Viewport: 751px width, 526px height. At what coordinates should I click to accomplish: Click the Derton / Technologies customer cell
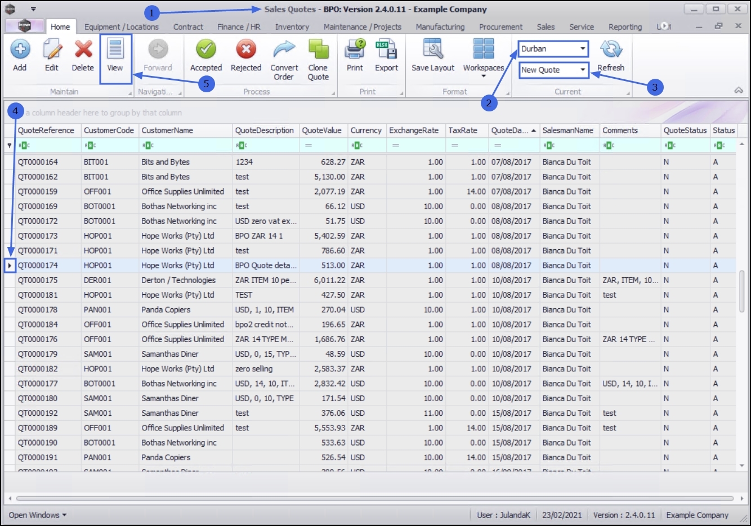(x=186, y=280)
